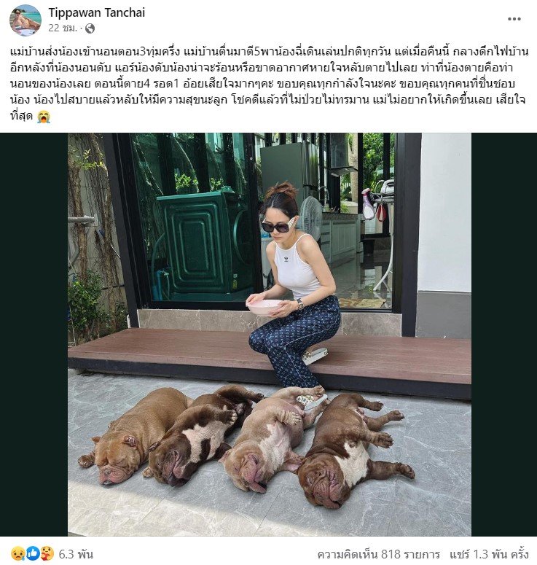Viewport: 537px width, 565px height.
Task: Click the sad reaction emoji icon
Action: pyautogui.click(x=17, y=554)
